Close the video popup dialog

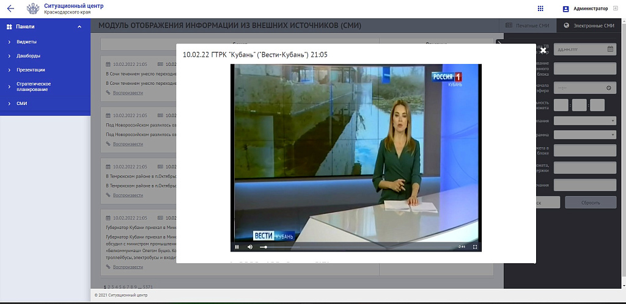543,50
